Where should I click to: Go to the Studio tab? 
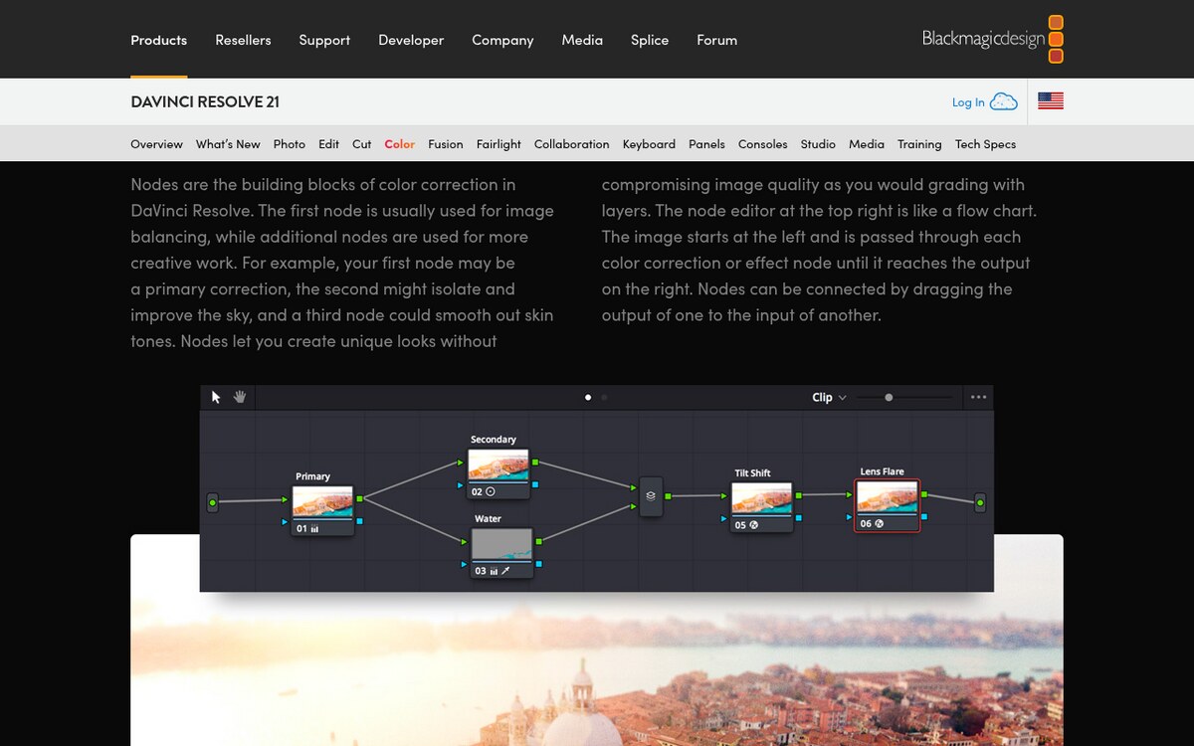[x=818, y=144]
